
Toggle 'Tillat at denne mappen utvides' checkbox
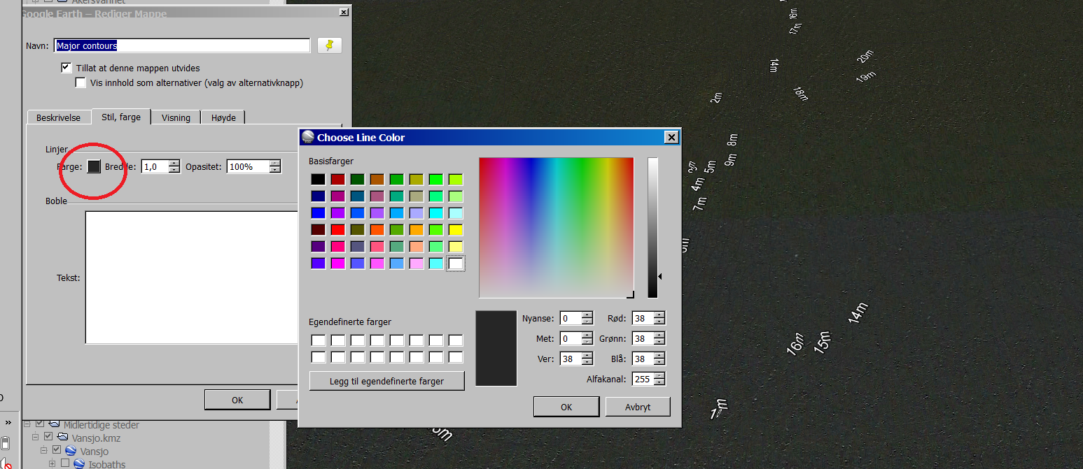click(67, 68)
